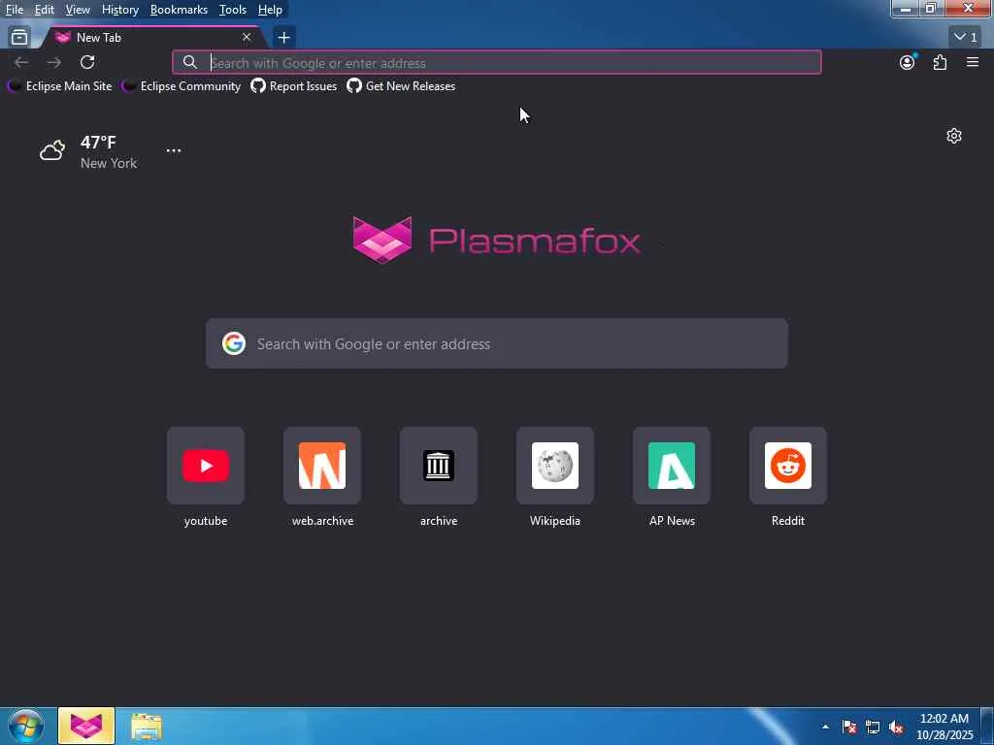The image size is (994, 745).
Task: Show hidden system tray icons
Action: click(825, 727)
